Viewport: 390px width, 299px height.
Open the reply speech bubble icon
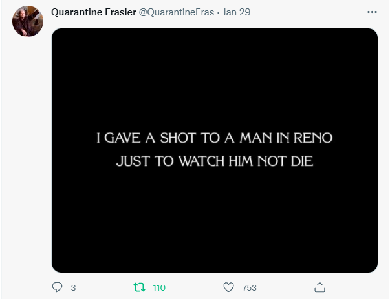tap(57, 287)
